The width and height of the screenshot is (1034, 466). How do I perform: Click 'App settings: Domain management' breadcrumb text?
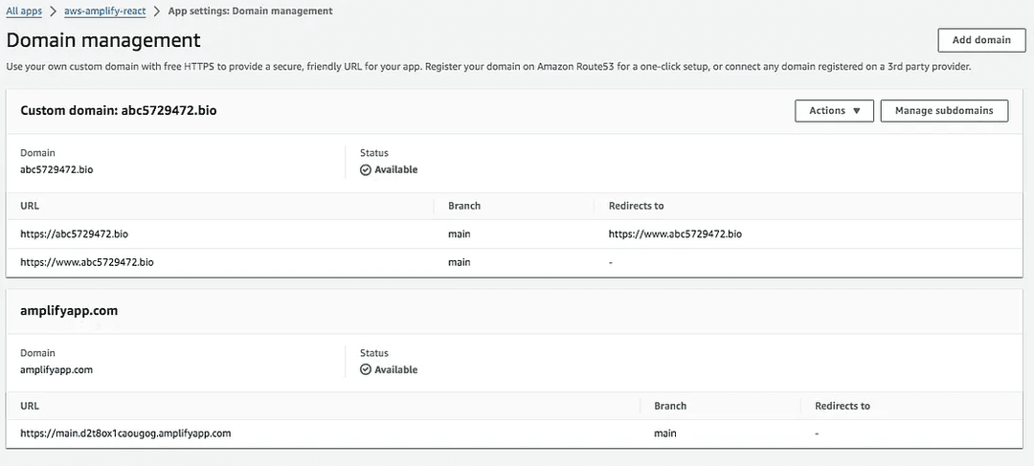[x=251, y=11]
